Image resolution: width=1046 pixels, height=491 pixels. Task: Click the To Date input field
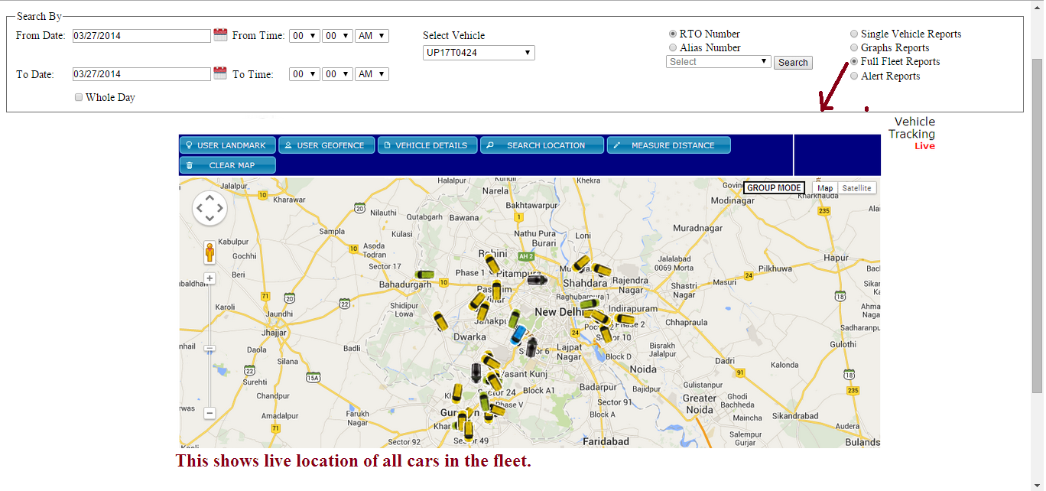click(x=141, y=74)
